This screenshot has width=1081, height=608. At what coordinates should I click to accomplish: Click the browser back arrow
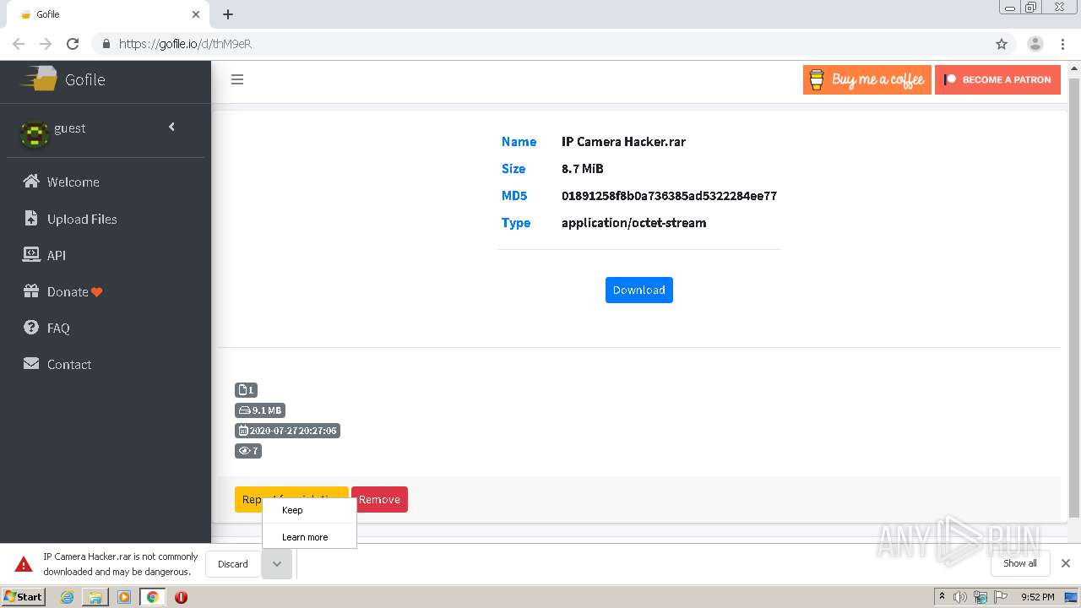tap(19, 44)
